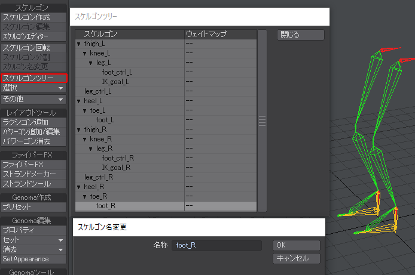This screenshot has width=415, height=275.
Task: Collapse the thigh_R tree node
Action: point(78,130)
